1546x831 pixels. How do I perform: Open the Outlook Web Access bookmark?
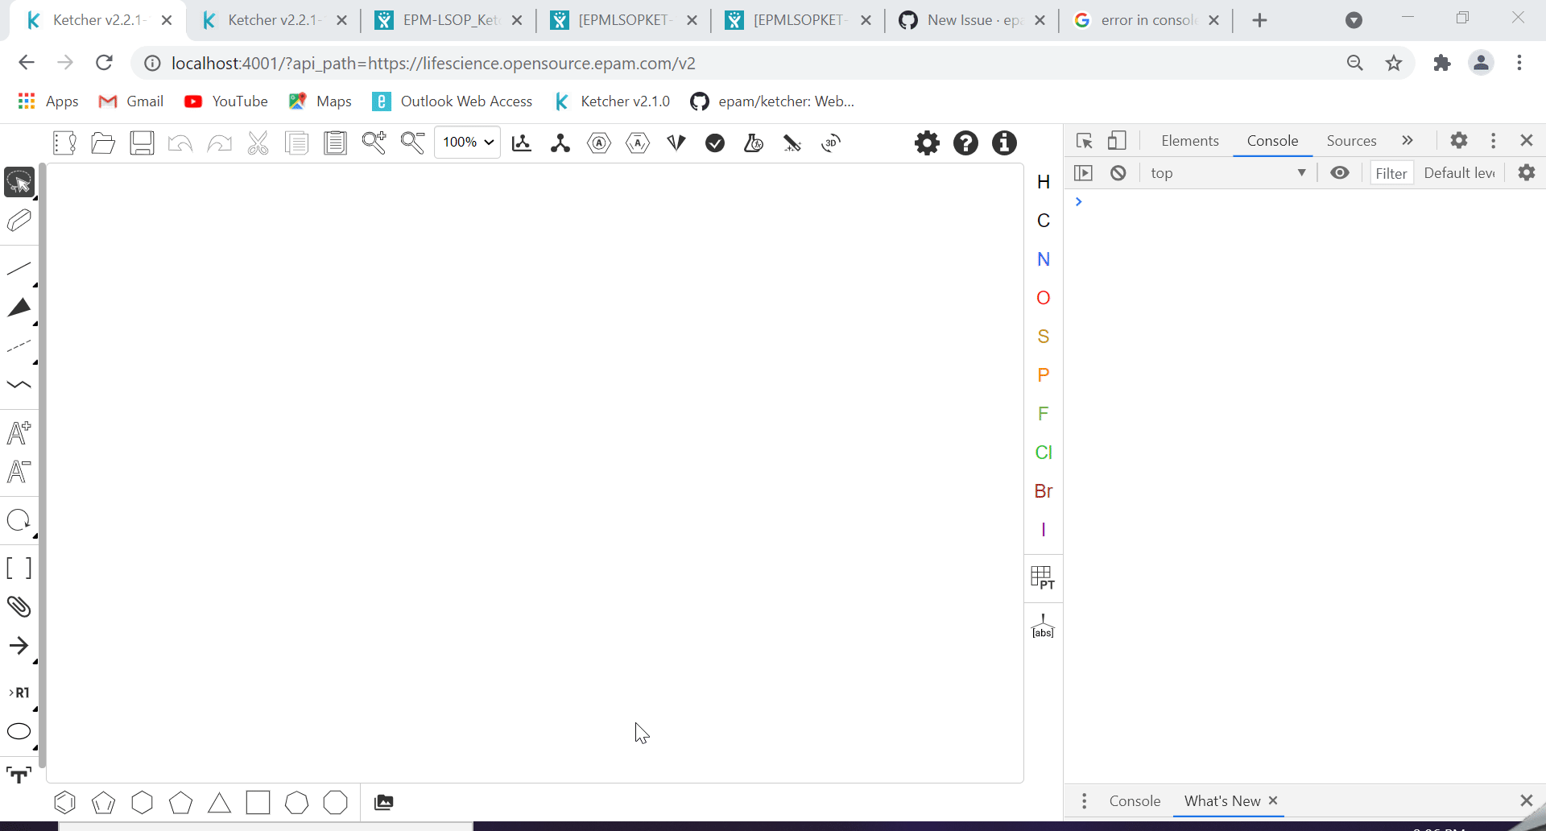(x=453, y=101)
